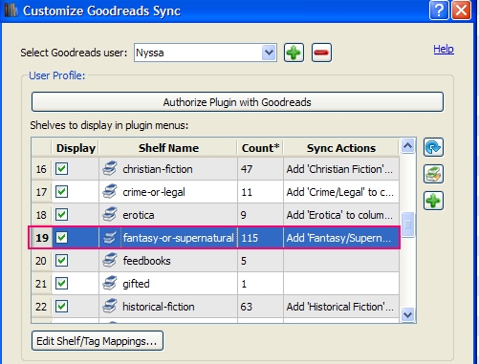
Task: Click count 47 in christian-fiction row
Action: (x=247, y=169)
